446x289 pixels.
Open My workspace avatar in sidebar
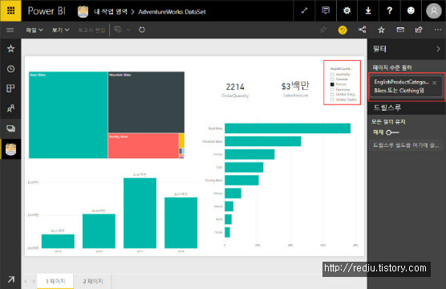10,149
